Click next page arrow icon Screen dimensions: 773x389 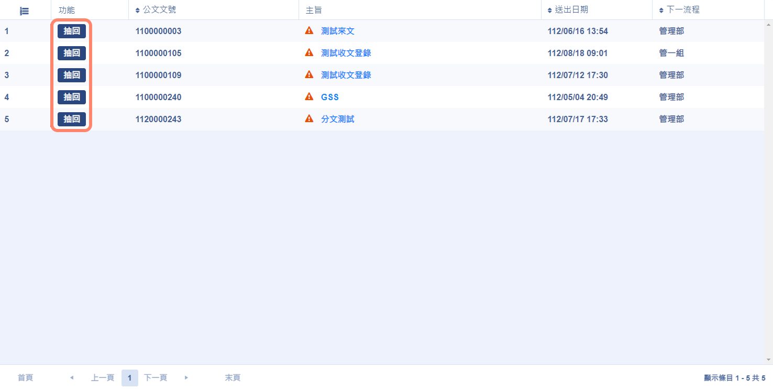(x=186, y=377)
